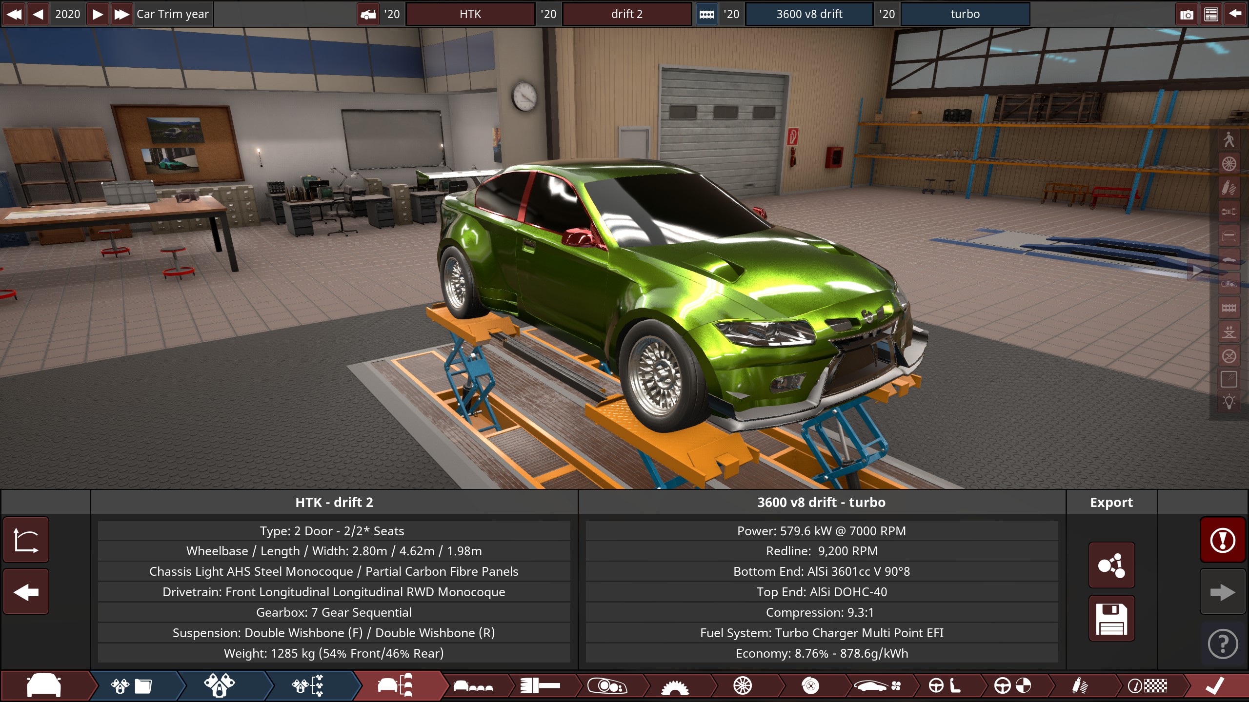Screen dimensions: 1249x702
Task: Open the car model tab
Action: [x=45, y=686]
